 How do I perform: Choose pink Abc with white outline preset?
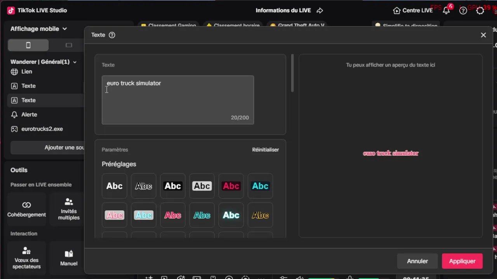(x=173, y=215)
